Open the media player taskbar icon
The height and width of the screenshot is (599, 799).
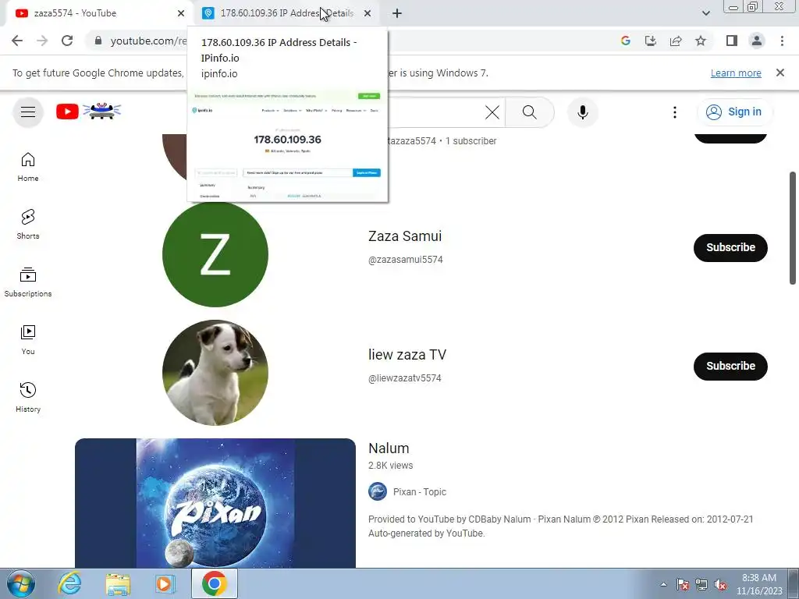165,583
